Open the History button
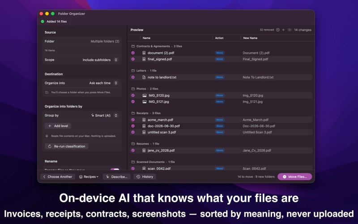The width and height of the screenshot is (358, 224). [x=145, y=177]
